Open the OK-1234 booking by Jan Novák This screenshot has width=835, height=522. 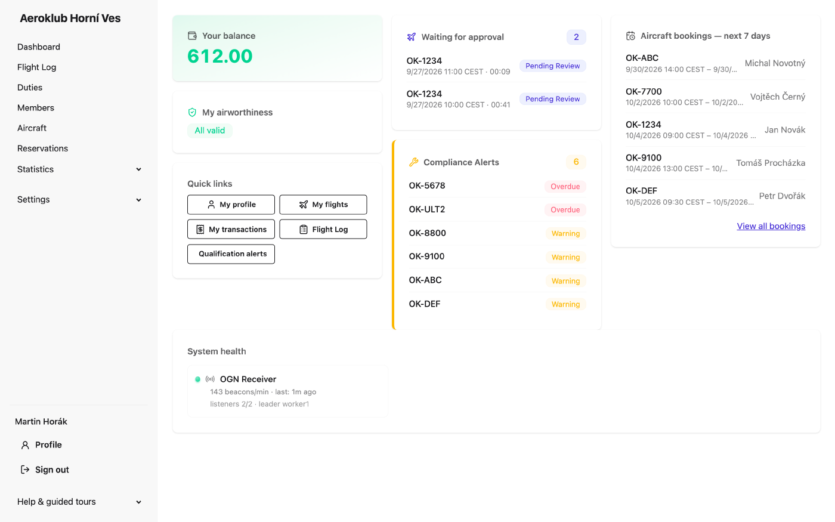(x=715, y=130)
